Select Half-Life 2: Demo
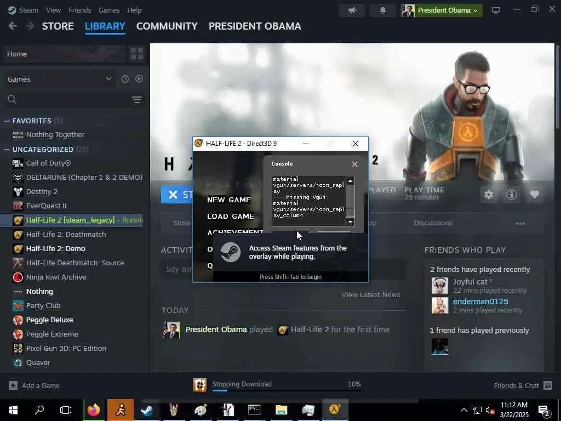This screenshot has height=421, width=561. [55, 248]
